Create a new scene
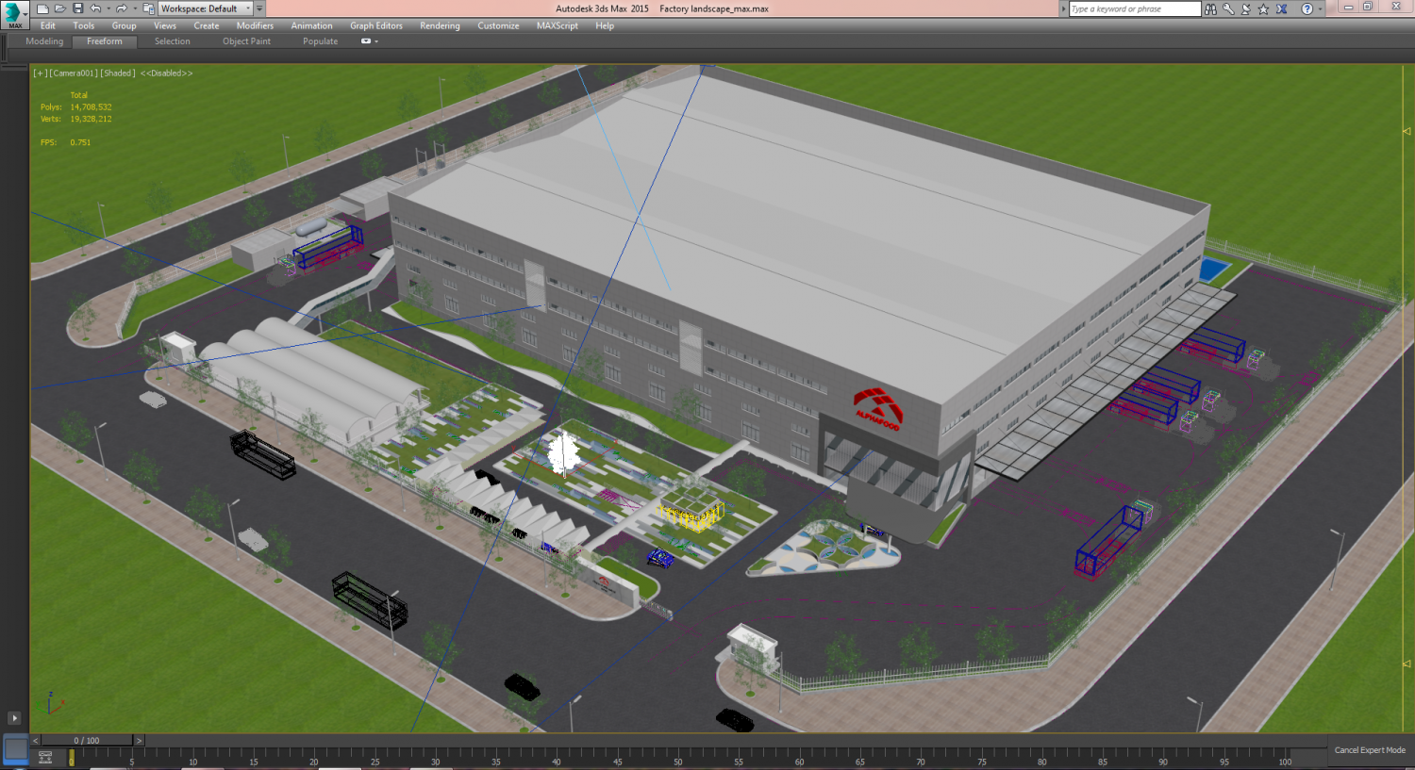Screen dimensions: 1415x770 click(42, 8)
